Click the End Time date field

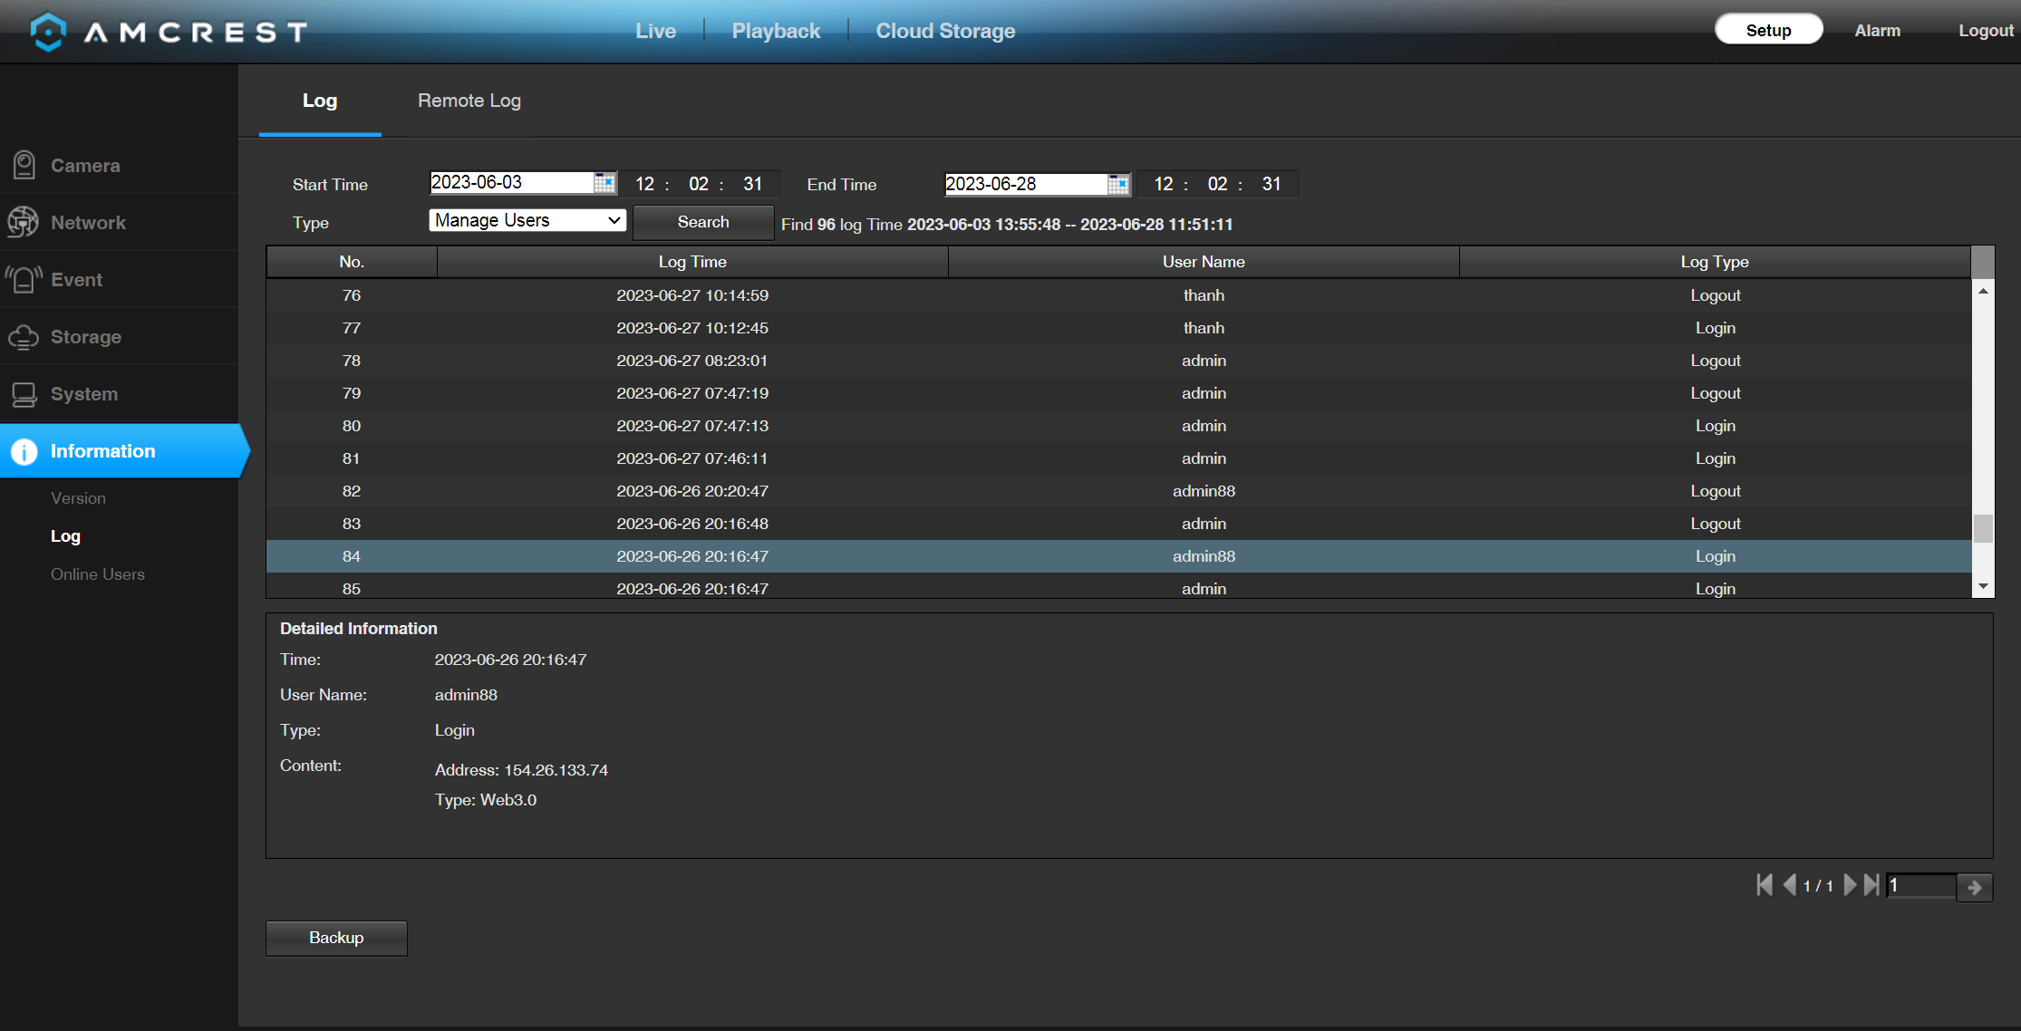click(1026, 184)
